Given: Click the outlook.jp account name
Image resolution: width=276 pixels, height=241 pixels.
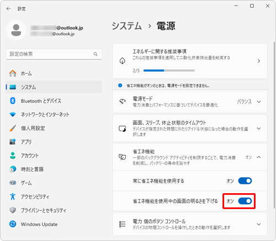Looking at the screenshot, I should click(57, 28).
